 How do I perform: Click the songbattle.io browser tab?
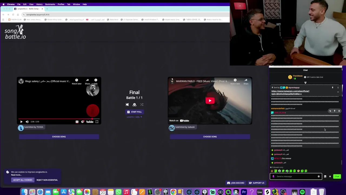pos(28,9)
